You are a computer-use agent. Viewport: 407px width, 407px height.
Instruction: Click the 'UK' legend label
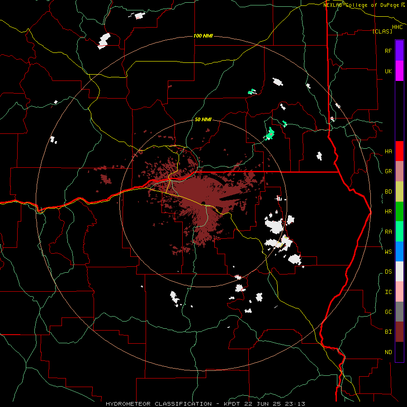pyautogui.click(x=388, y=71)
